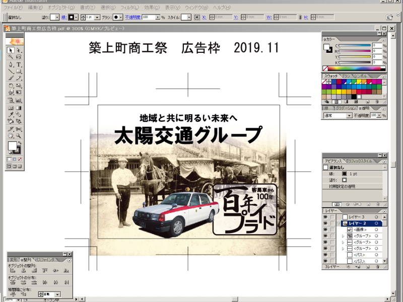Click the 線 link in control bar
Image resolution: width=403 pixels, height=302 pixels.
(x=64, y=17)
